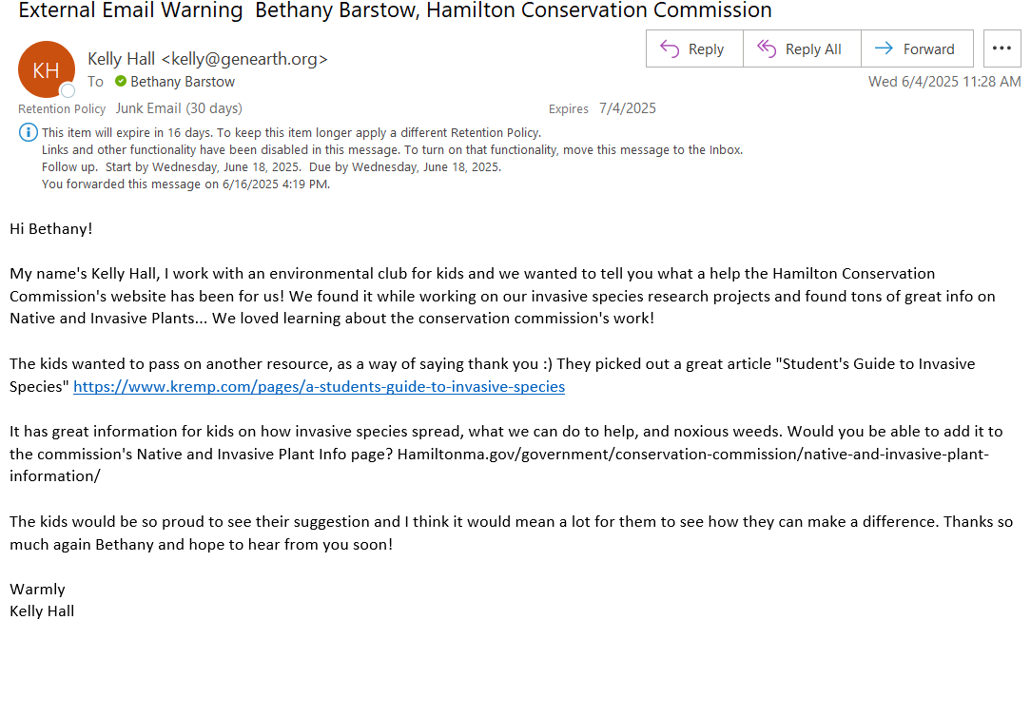Click the Reply button label

706,49
